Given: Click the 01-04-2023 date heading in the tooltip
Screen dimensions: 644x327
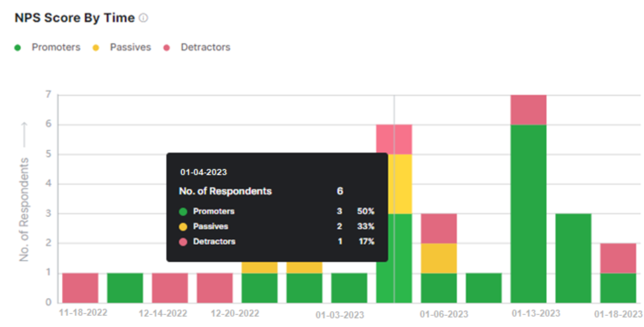Looking at the screenshot, I should tap(203, 172).
